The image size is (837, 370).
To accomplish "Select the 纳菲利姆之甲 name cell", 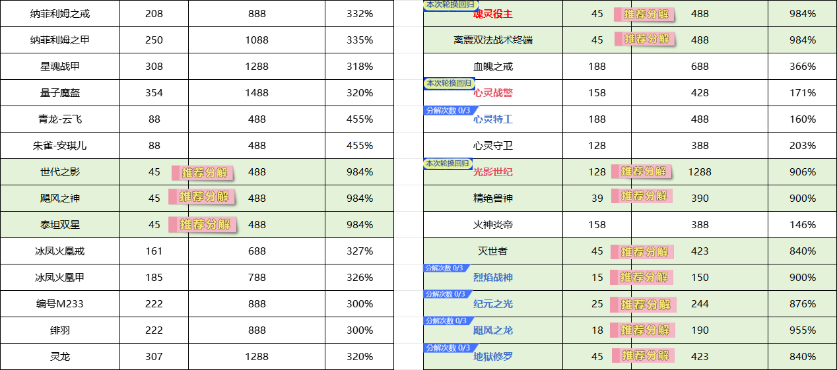I will point(60,40).
